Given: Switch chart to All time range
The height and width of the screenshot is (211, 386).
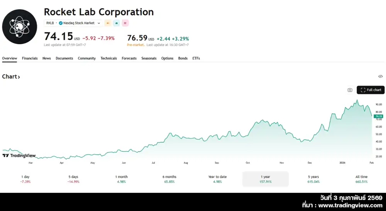Looking at the screenshot, I should pos(361,179).
